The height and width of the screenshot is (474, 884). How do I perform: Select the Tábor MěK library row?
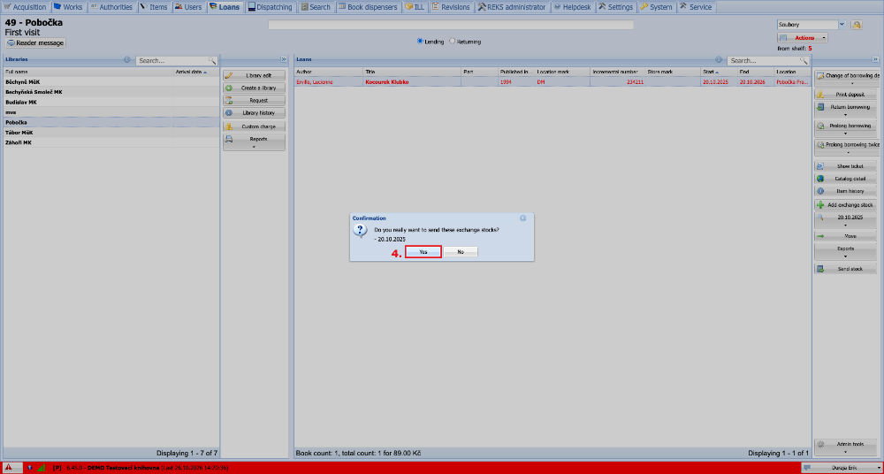[111, 133]
